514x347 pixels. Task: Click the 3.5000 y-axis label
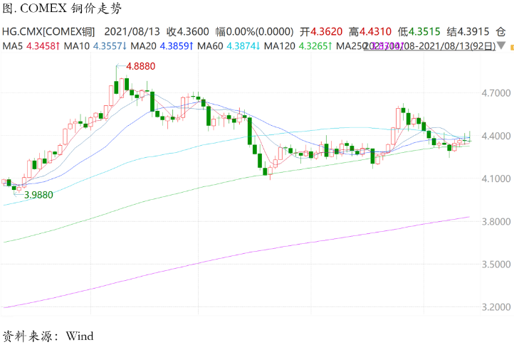click(496, 265)
